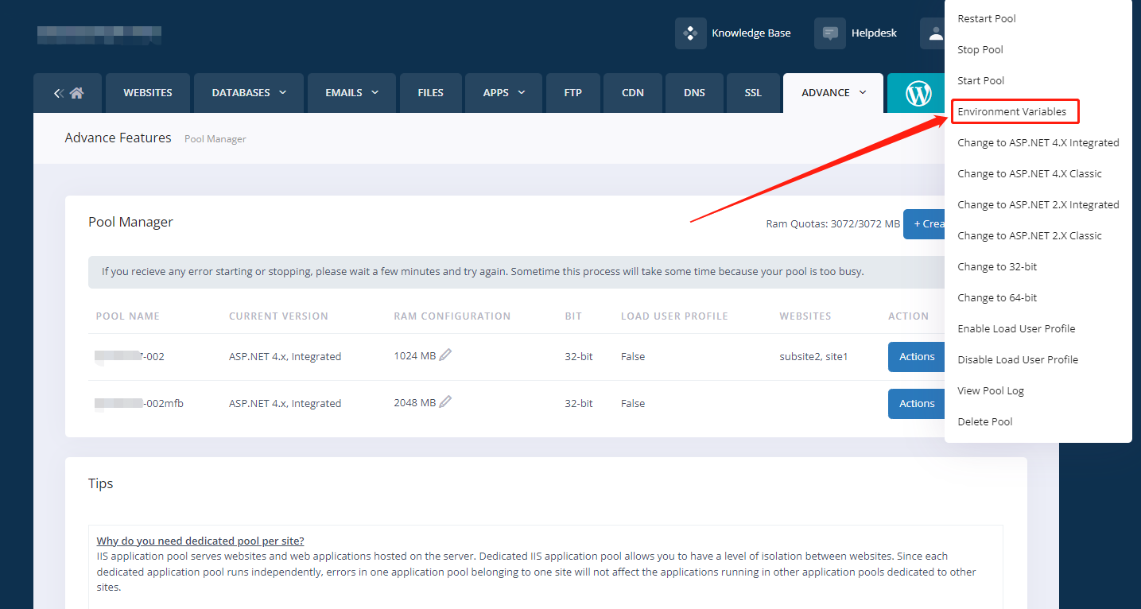Open the ADVANCE dropdown tab
The width and height of the screenshot is (1141, 609).
tap(833, 93)
